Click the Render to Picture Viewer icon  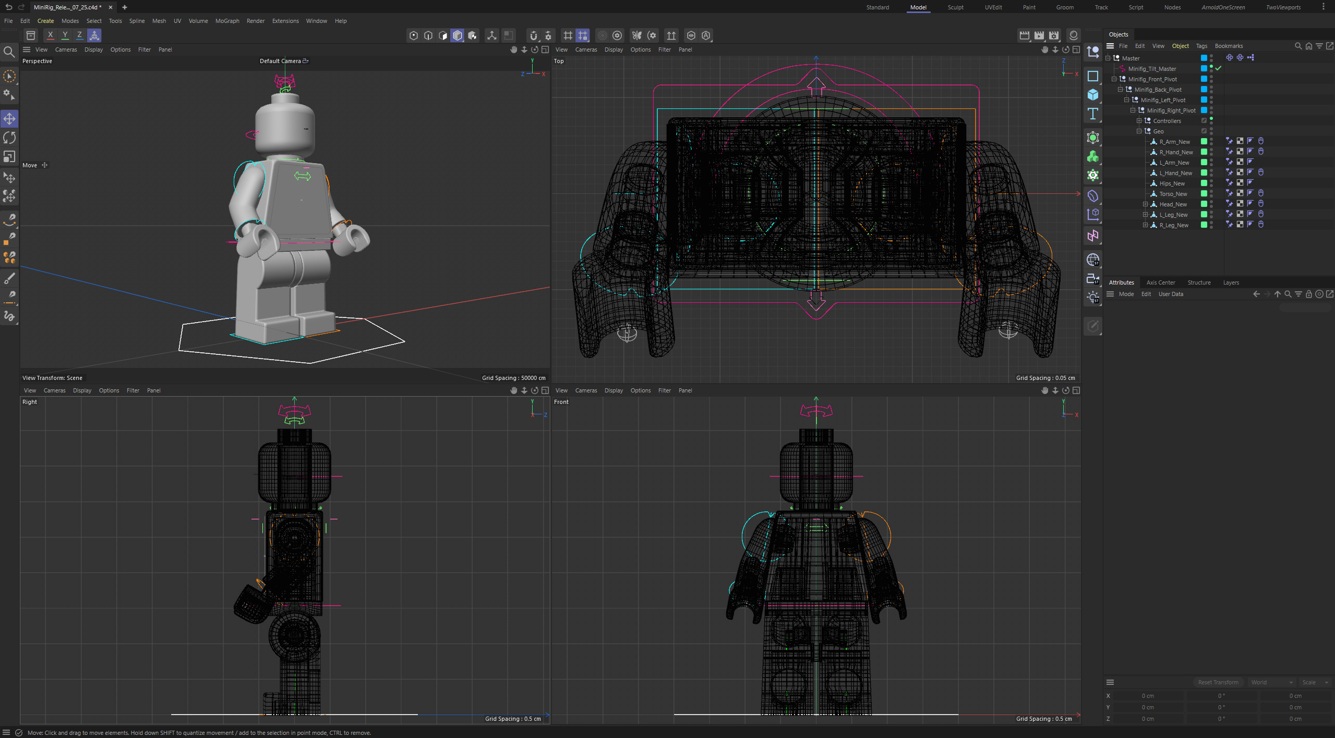[1039, 35]
